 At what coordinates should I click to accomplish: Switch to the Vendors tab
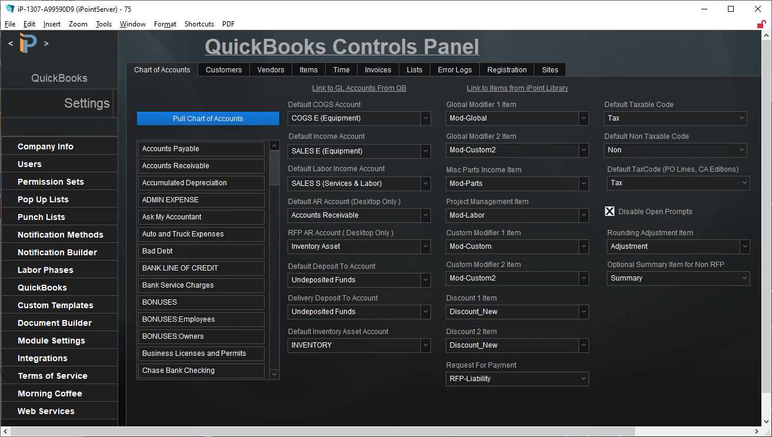[270, 69]
